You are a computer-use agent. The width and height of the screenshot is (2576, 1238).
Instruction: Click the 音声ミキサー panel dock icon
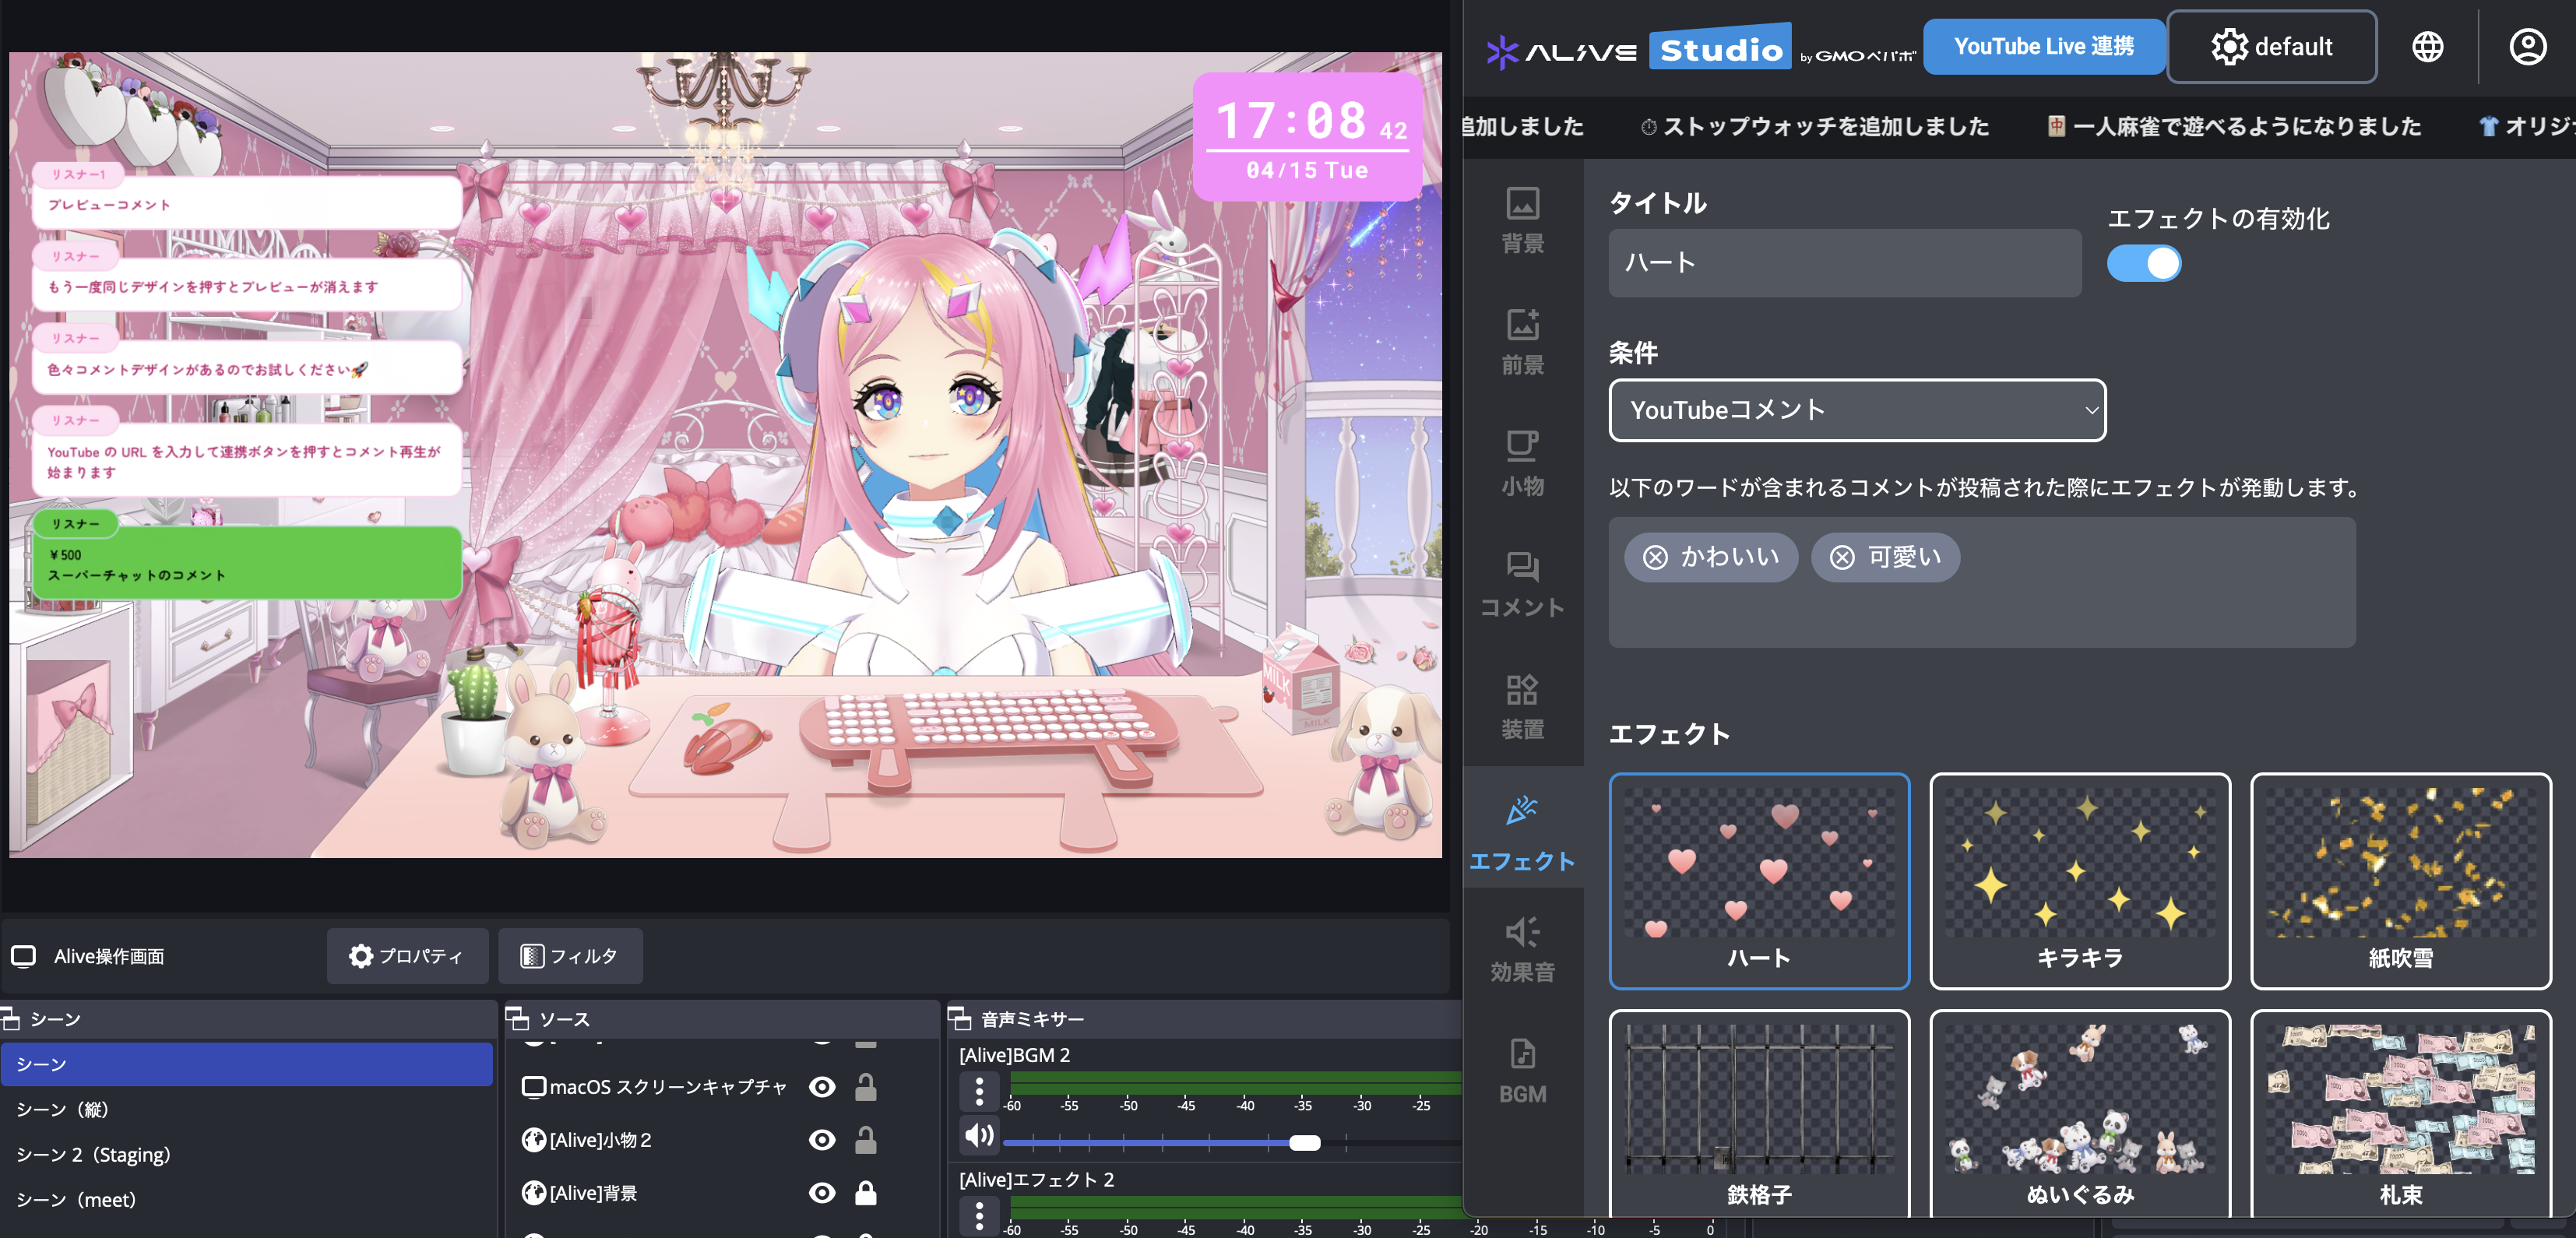(x=959, y=1019)
